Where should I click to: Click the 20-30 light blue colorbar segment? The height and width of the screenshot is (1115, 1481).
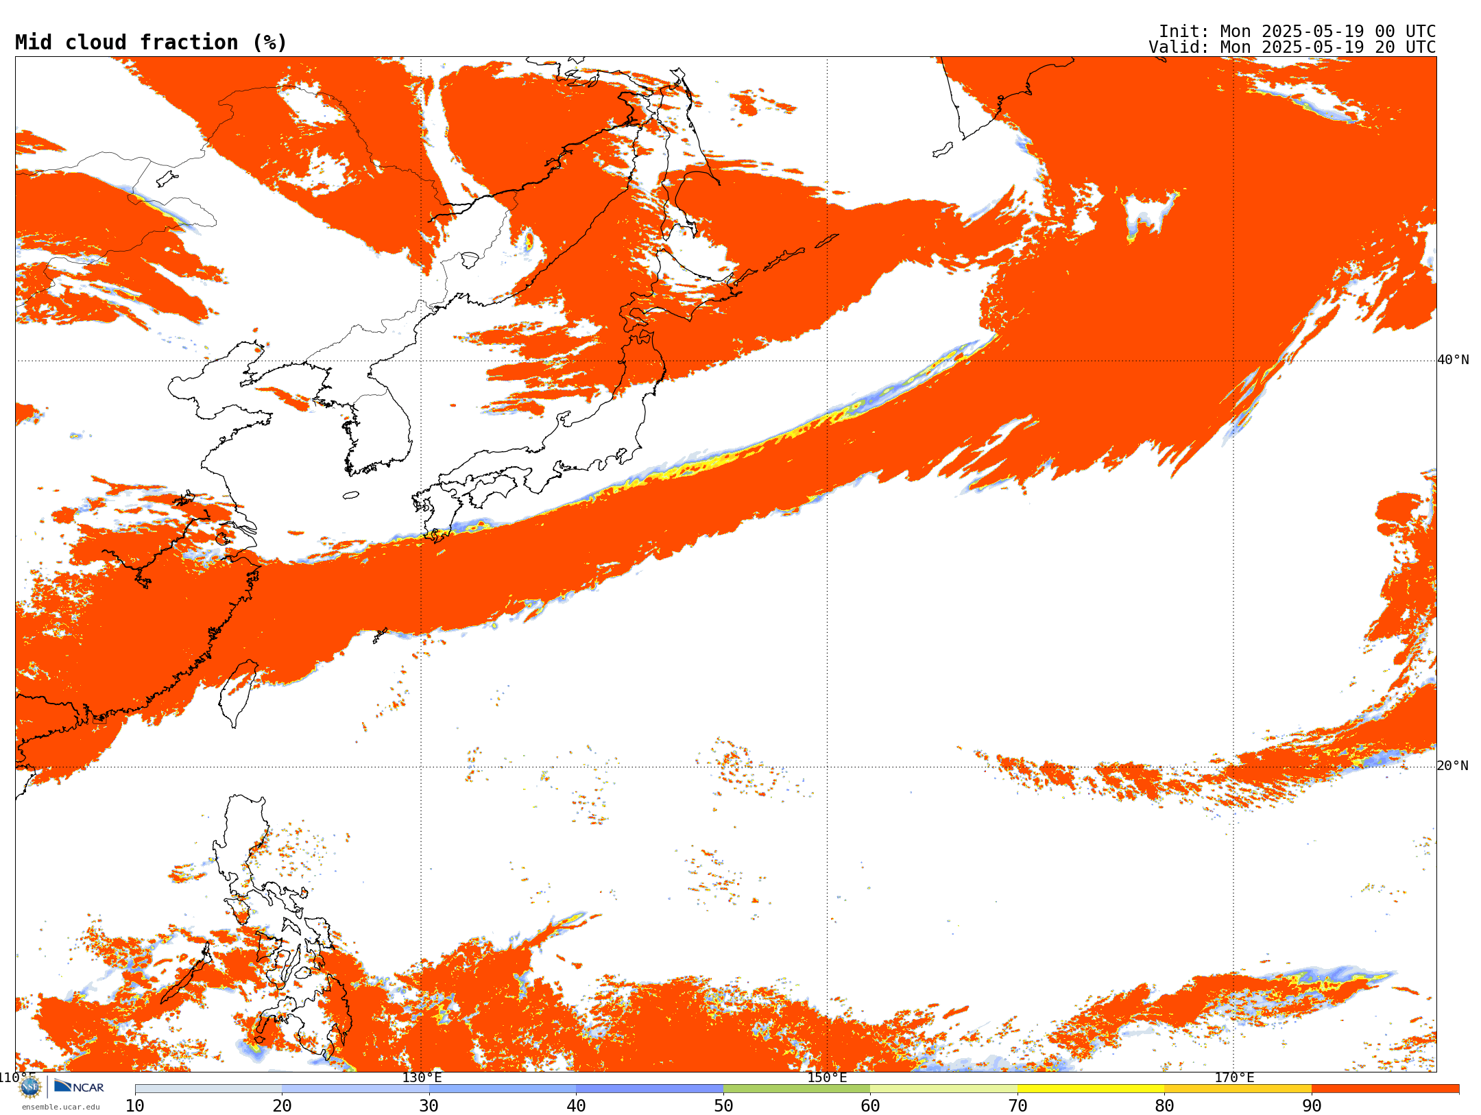click(355, 1089)
